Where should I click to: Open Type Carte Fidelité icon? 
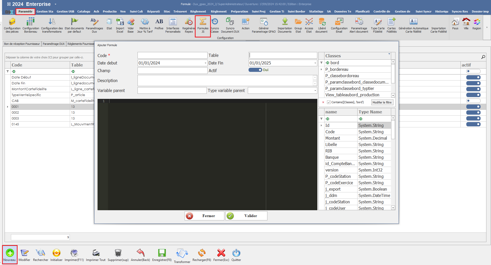pos(378,25)
